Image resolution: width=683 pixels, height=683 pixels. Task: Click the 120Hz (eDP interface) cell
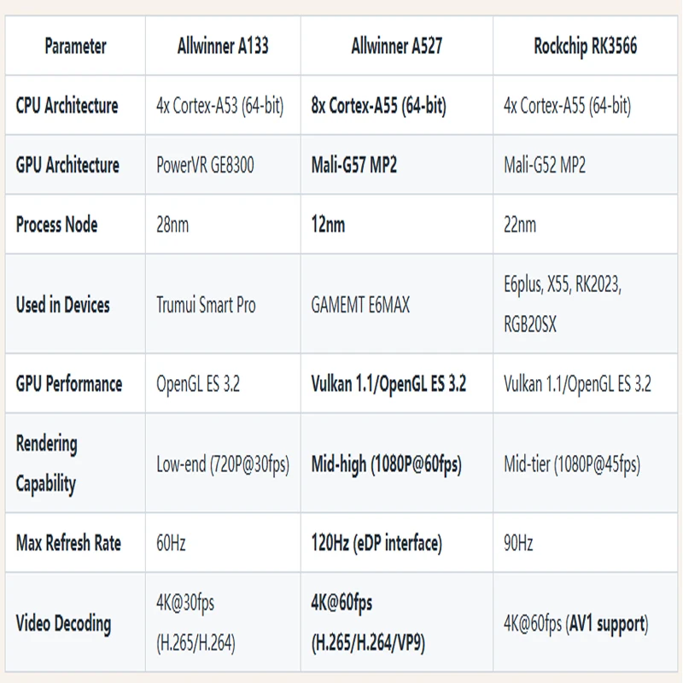397,543
